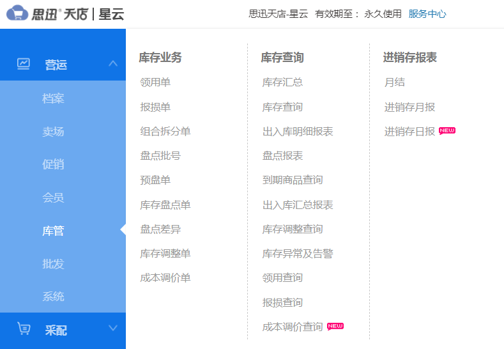
Task: Click the 采配 shopping cart icon
Action: tap(24, 329)
